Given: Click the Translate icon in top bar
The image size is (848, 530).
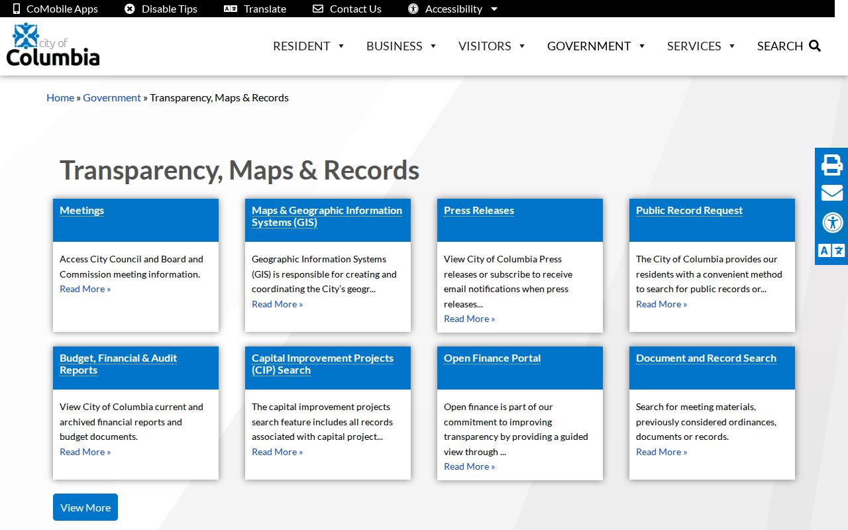Looking at the screenshot, I should [x=231, y=9].
